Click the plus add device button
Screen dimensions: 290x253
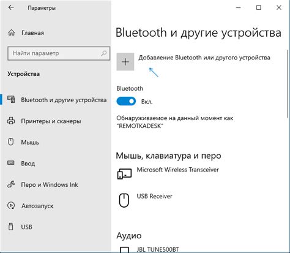coord(125,62)
